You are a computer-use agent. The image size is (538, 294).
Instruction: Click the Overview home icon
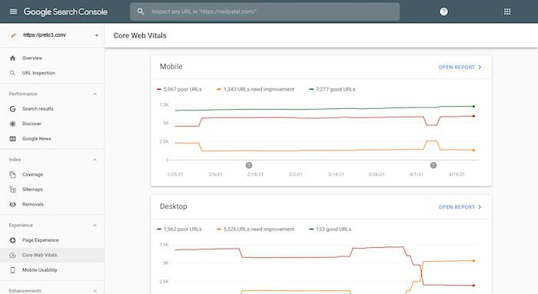tap(13, 58)
